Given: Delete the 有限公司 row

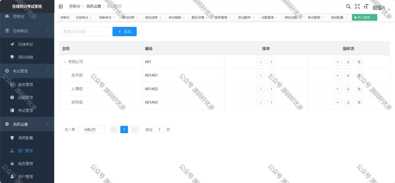Looking at the screenshot, I should click(x=359, y=62).
